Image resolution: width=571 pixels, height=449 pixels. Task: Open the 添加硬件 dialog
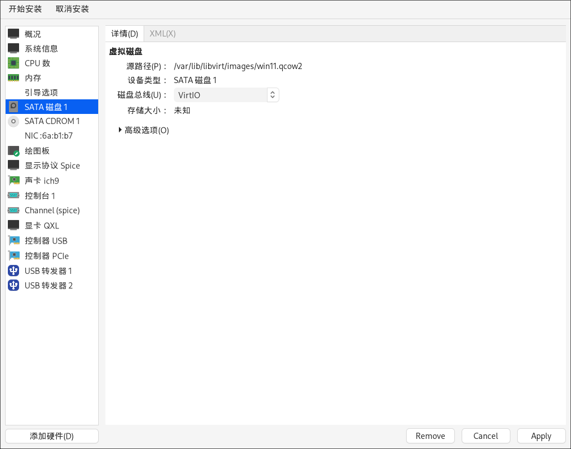pyautogui.click(x=52, y=436)
